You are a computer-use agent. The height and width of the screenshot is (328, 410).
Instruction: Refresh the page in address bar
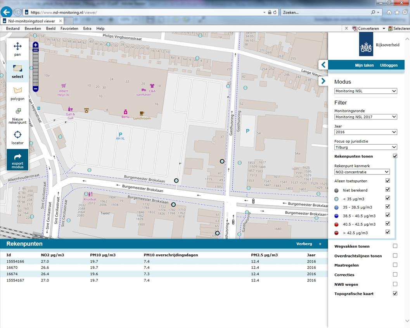coord(275,12)
